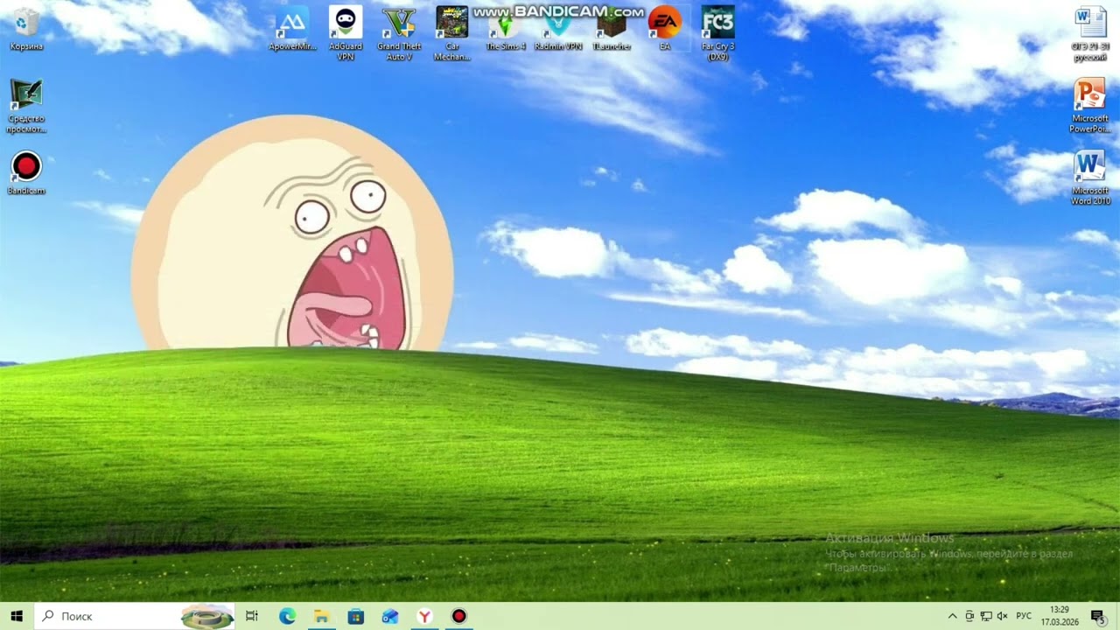Open Yandex Browser from taskbar

(x=424, y=616)
